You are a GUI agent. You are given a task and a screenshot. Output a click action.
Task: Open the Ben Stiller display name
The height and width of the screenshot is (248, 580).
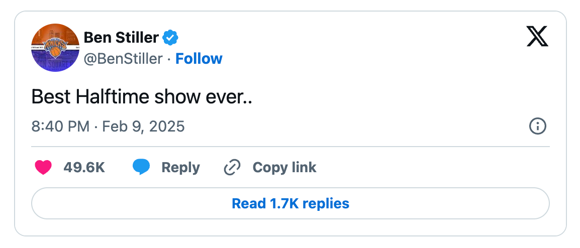click(121, 37)
